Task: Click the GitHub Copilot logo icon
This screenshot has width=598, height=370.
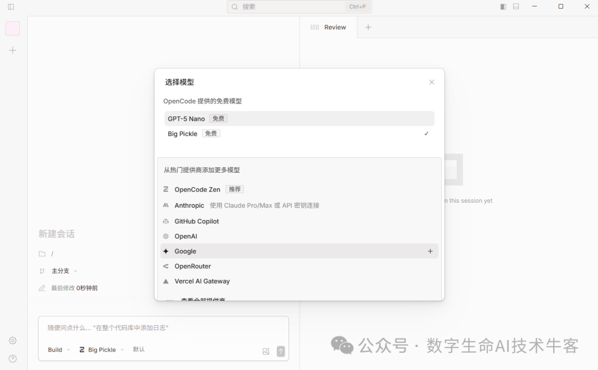Action: pyautogui.click(x=166, y=221)
